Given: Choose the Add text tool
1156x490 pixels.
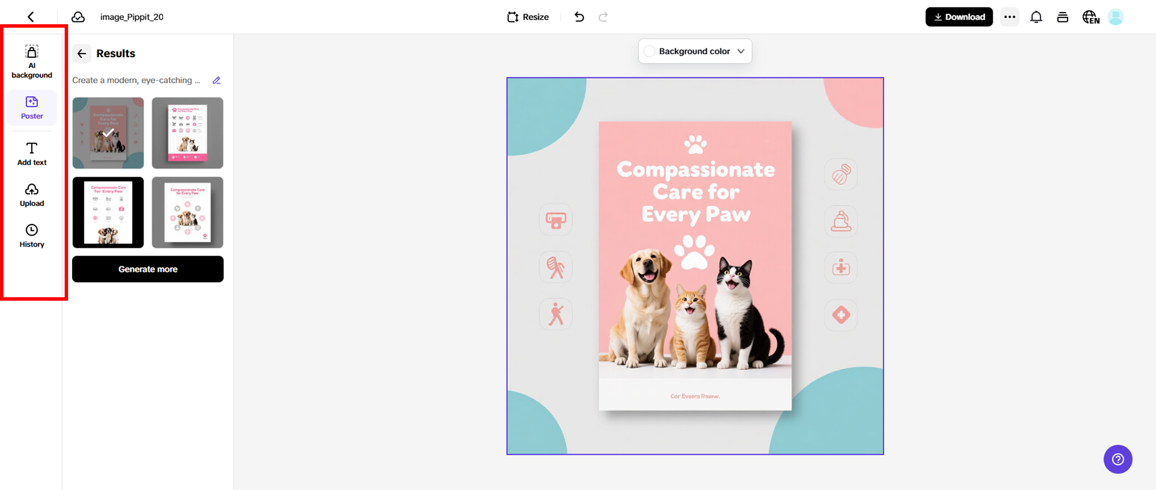Looking at the screenshot, I should click(32, 154).
